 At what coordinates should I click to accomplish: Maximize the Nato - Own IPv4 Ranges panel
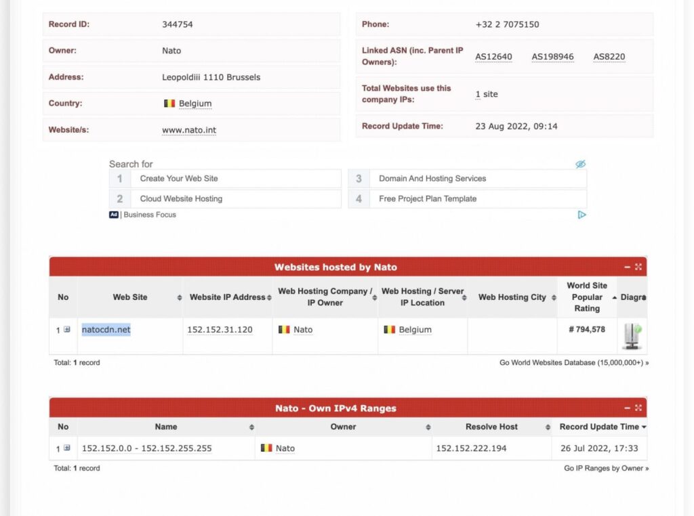(x=638, y=408)
